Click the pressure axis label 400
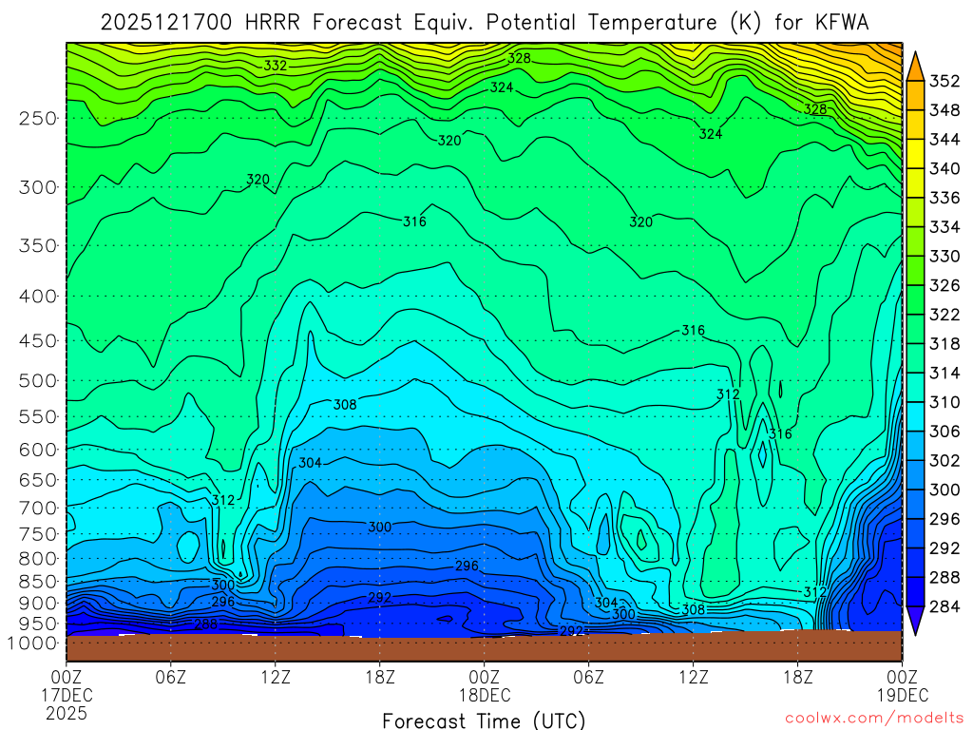The image size is (973, 730). tap(38, 297)
